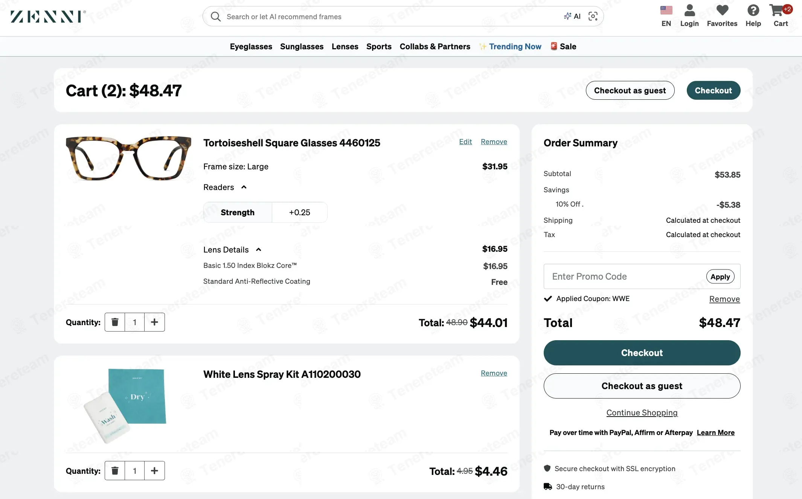Click the +0.25 strength value
The image size is (802, 499).
tap(300, 212)
